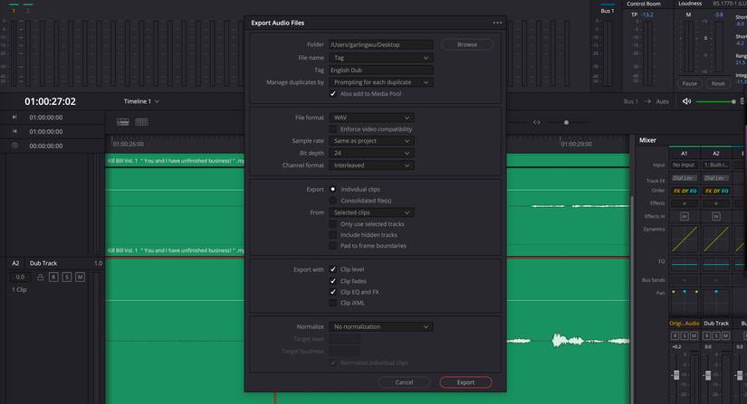Toggle Effects In on mixer channel A2

(x=716, y=216)
